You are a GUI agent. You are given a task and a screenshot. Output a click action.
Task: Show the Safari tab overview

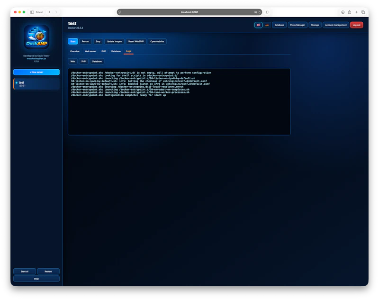pyautogui.click(x=363, y=12)
